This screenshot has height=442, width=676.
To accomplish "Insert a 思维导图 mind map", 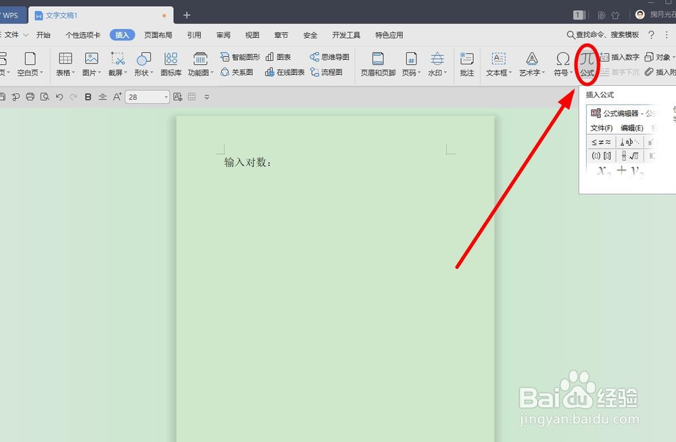I will pos(329,57).
